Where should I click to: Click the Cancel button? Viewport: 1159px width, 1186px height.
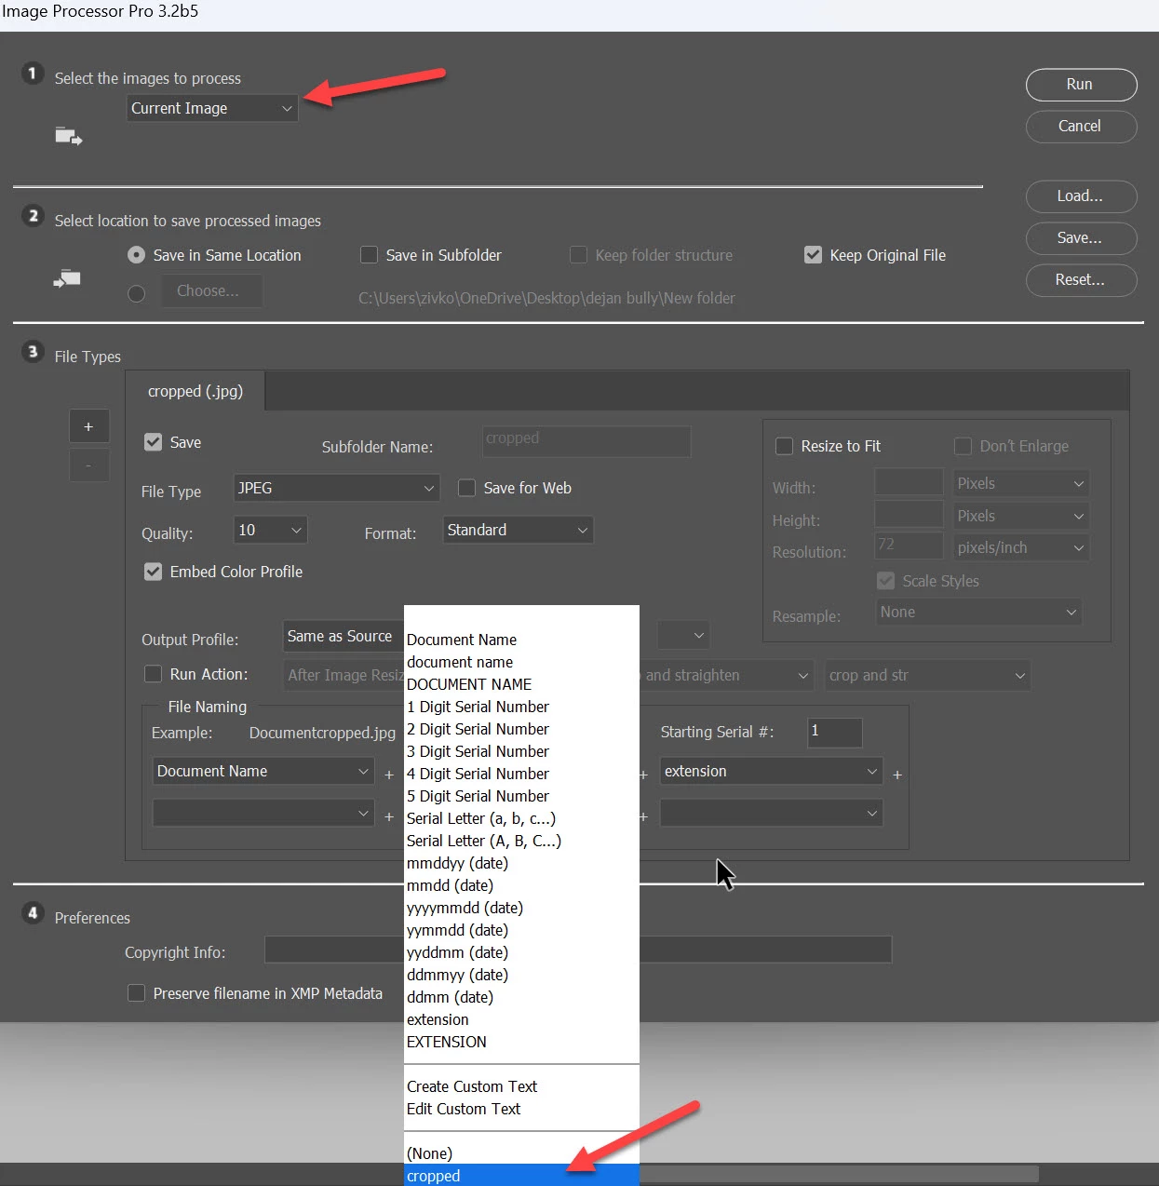(1081, 127)
